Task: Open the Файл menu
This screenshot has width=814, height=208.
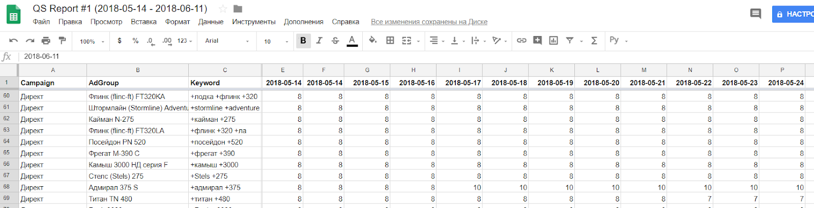Action: pyautogui.click(x=41, y=22)
